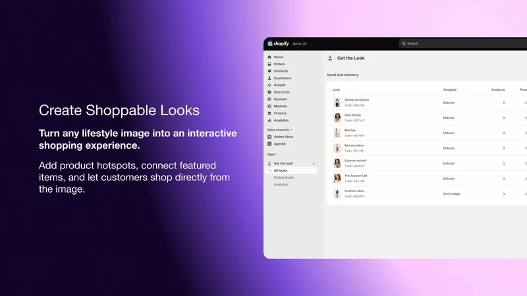Open the Summer refresh look thumbnail

tap(337, 163)
